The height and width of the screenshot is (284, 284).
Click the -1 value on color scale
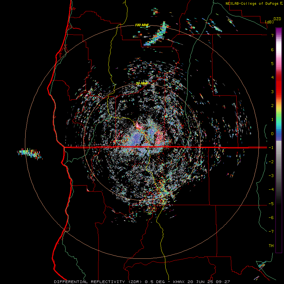point(271,148)
